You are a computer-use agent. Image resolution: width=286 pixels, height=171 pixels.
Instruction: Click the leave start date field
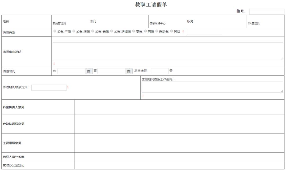pos(71,71)
